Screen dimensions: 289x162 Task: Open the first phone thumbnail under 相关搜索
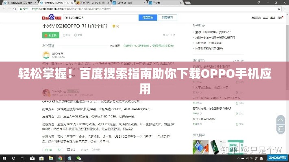tap(200, 147)
